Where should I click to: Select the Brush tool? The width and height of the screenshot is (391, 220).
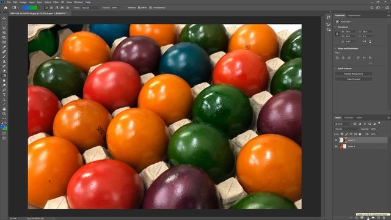(x=4, y=56)
